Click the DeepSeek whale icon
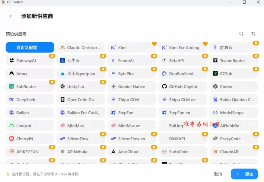This screenshot has width=264, height=182. (12, 100)
